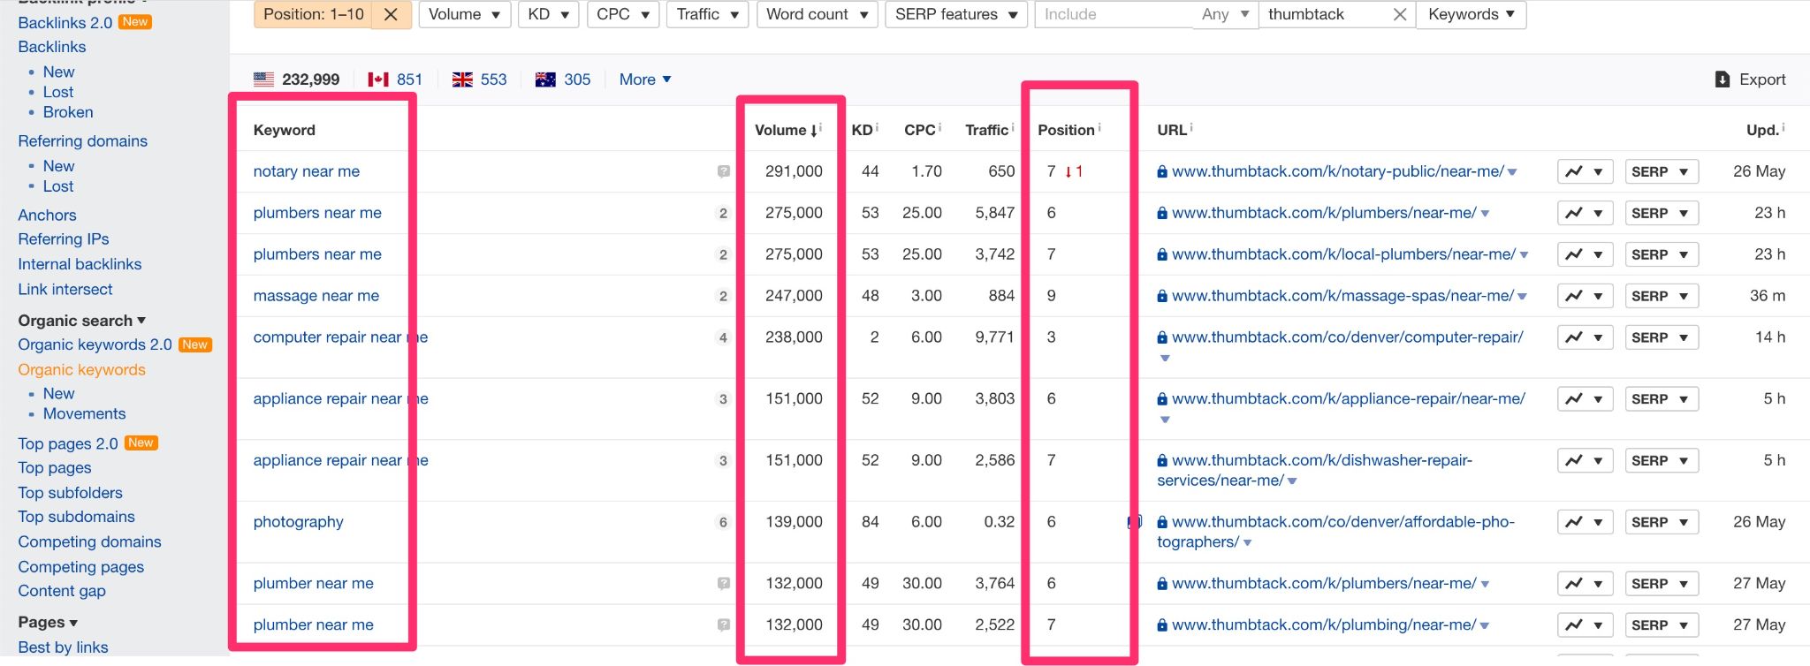The image size is (1810, 666).
Task: Open history chart for computer repair row
Action: coord(1585,337)
